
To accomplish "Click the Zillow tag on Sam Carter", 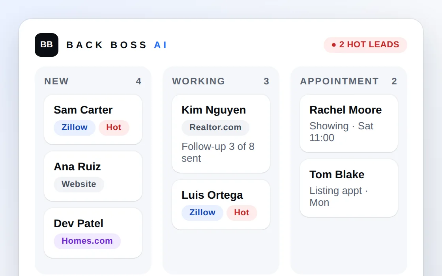I will pos(75,127).
